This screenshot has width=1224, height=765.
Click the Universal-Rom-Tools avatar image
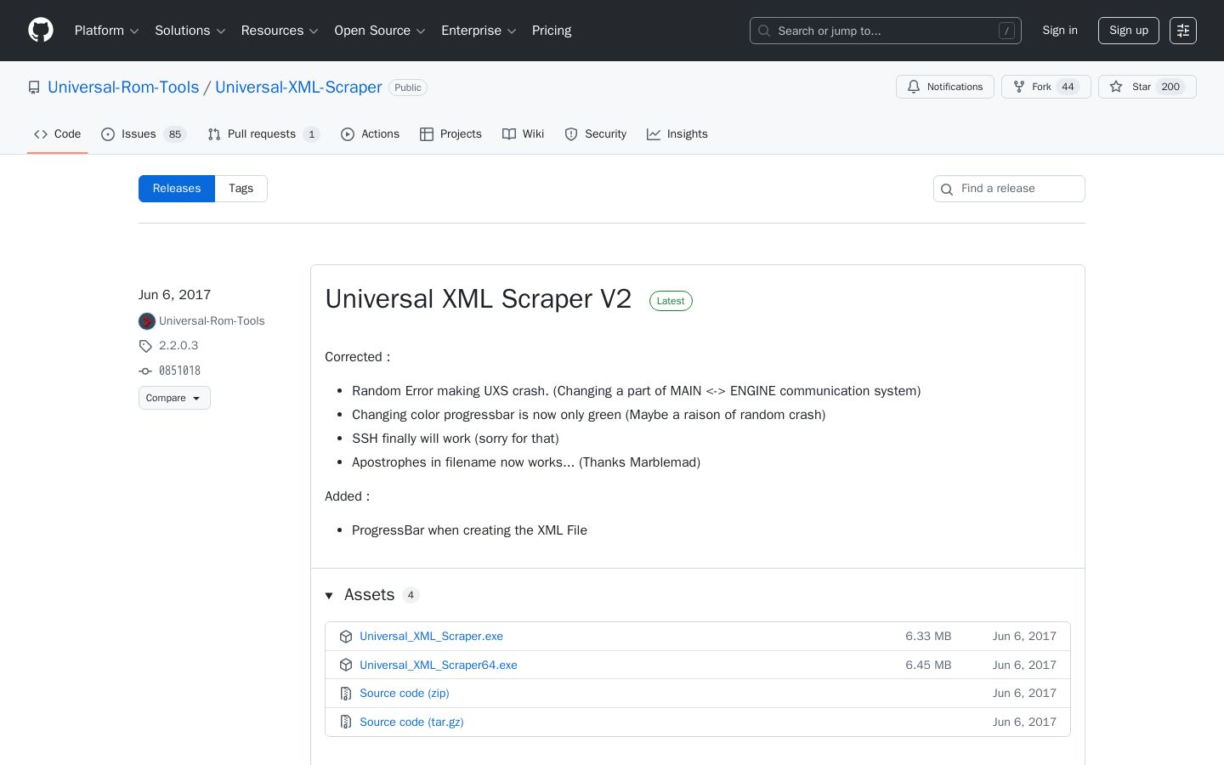(147, 321)
